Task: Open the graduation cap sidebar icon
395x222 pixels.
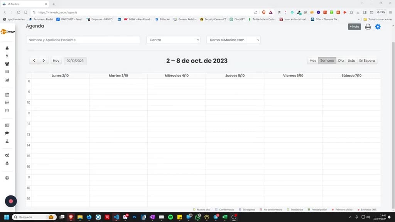Action: (7, 133)
